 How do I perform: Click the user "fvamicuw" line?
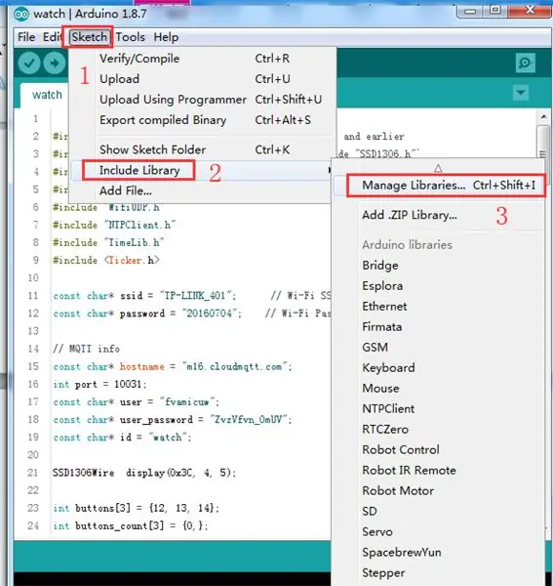[136, 402]
